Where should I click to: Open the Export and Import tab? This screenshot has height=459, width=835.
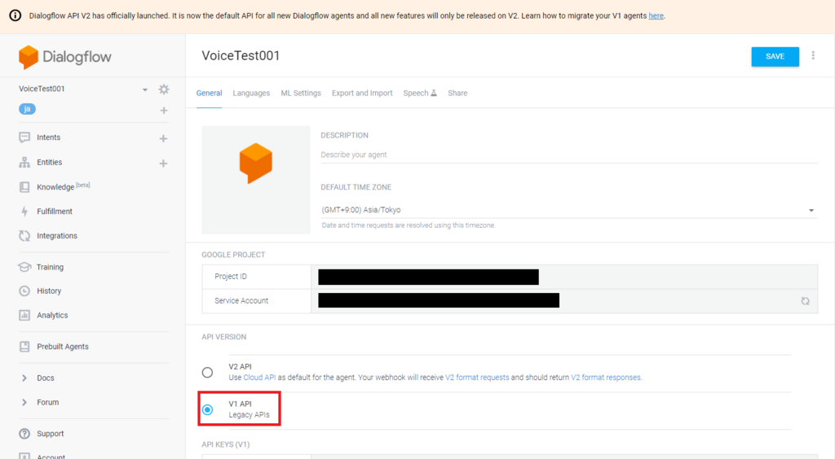pyautogui.click(x=362, y=93)
